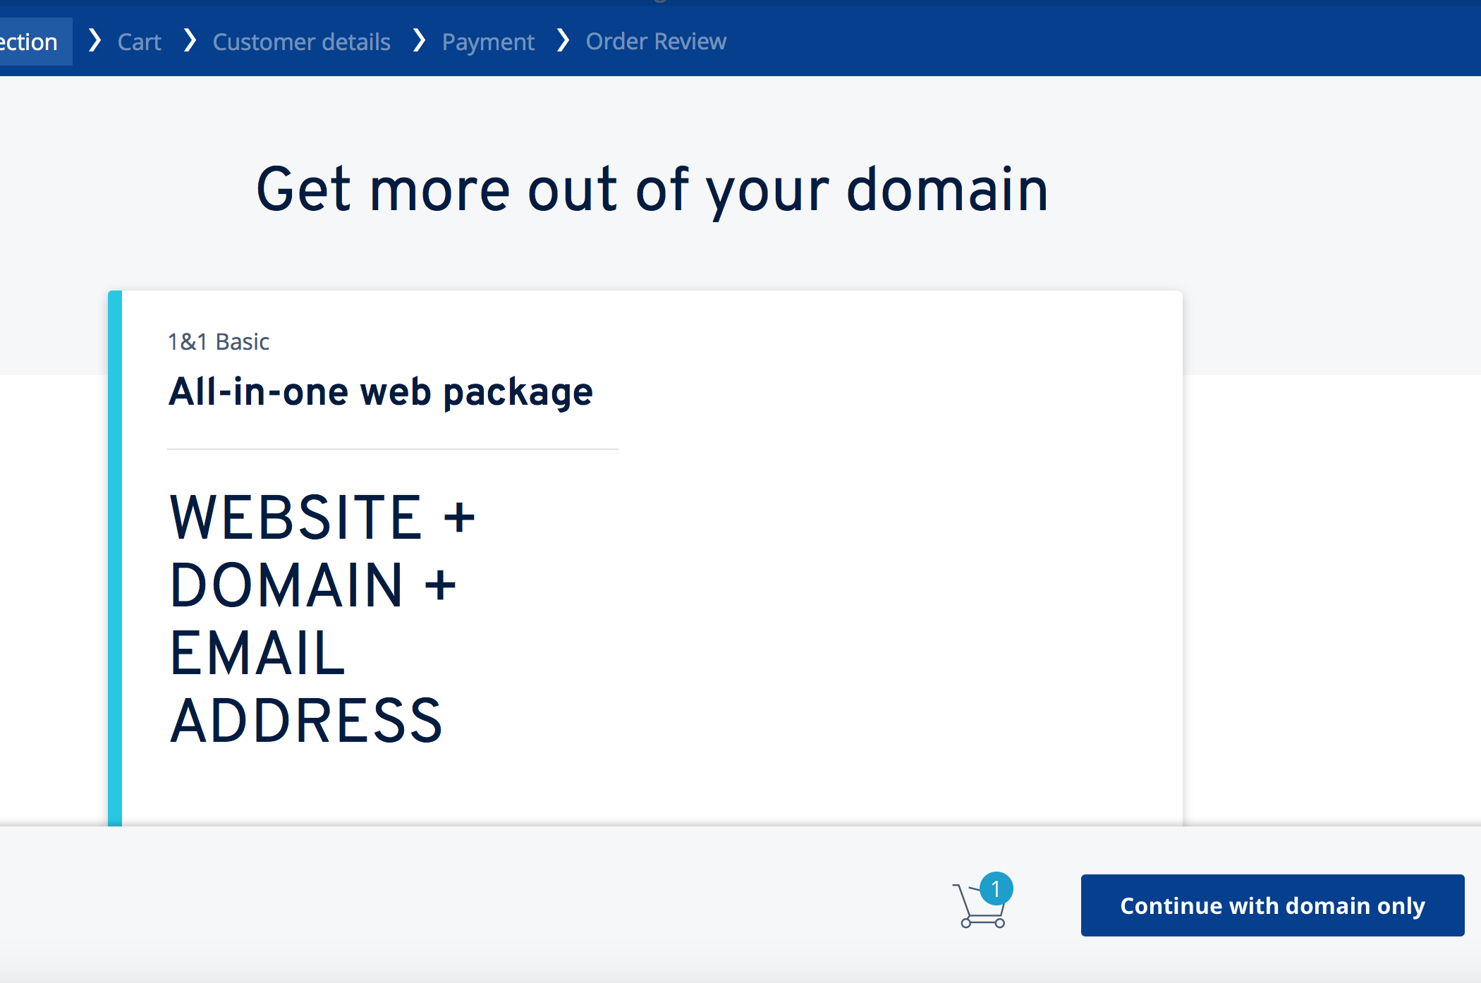The height and width of the screenshot is (983, 1481).
Task: Click the horizontal divider under the package title
Action: click(393, 449)
